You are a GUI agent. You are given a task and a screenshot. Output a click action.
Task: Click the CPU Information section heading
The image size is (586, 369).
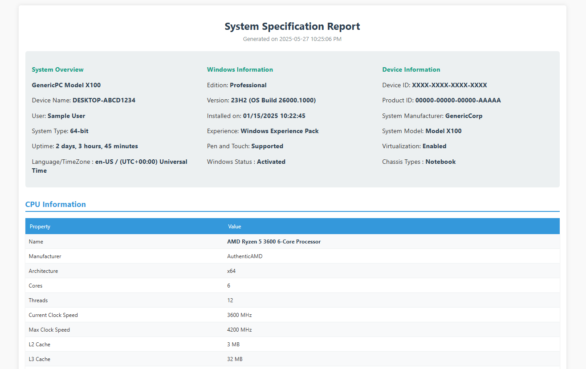[56, 204]
